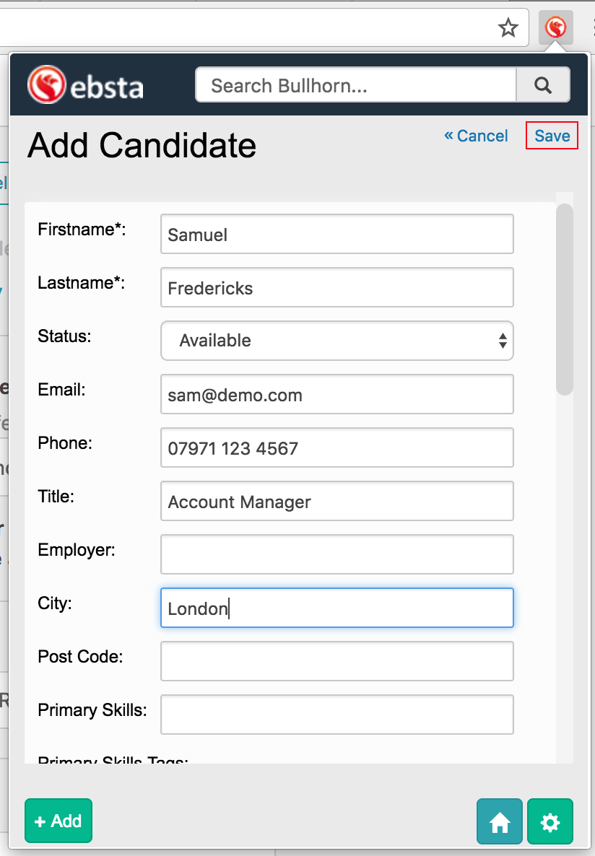This screenshot has height=856, width=595.
Task: Click the Ebsta logo in header
Action: click(x=86, y=86)
